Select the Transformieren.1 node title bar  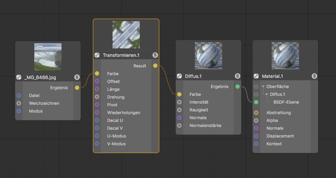point(126,55)
